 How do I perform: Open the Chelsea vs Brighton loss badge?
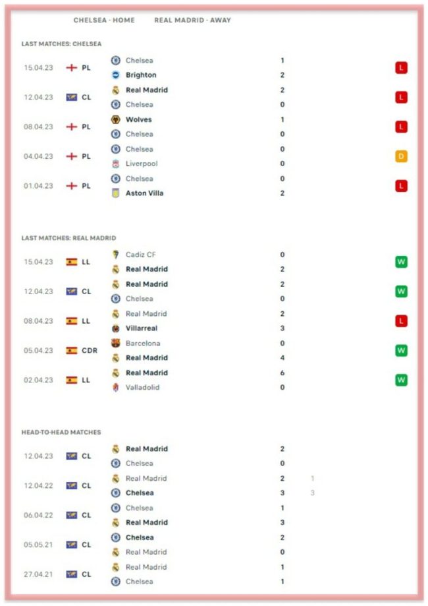pos(401,68)
